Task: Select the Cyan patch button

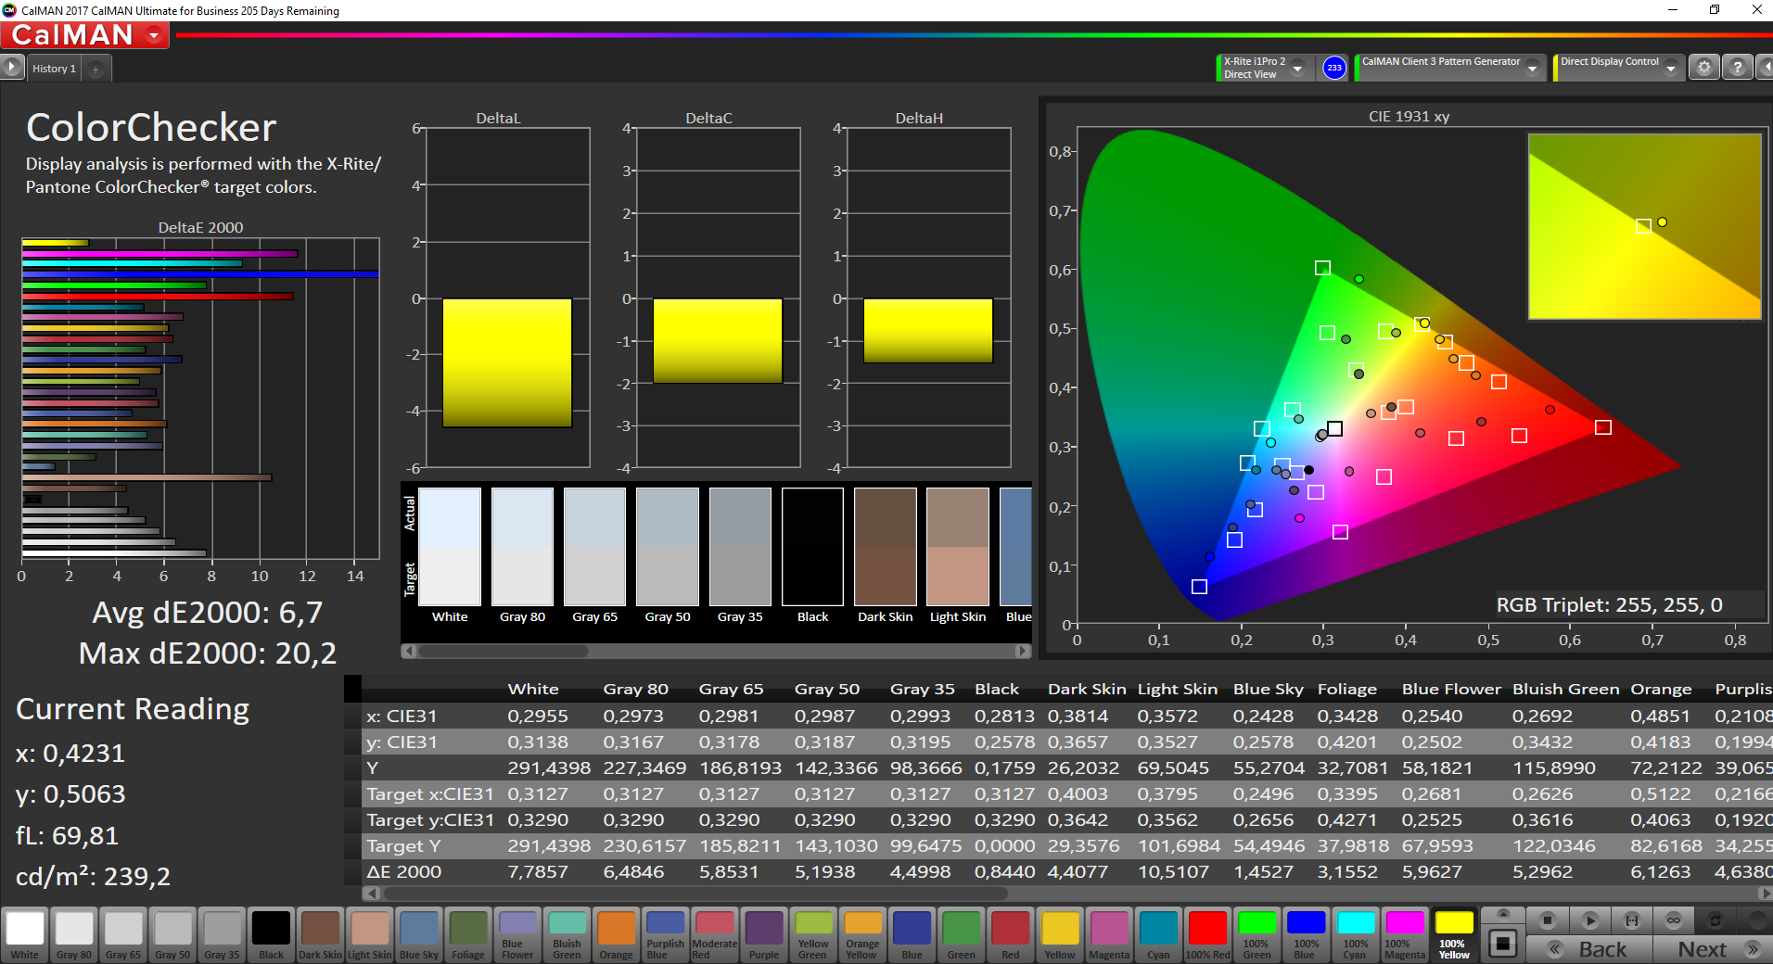Action: [x=1158, y=934]
